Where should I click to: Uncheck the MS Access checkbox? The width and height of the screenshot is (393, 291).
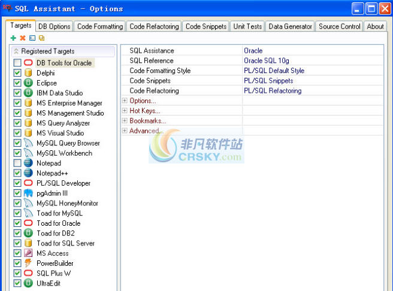pyautogui.click(x=17, y=253)
